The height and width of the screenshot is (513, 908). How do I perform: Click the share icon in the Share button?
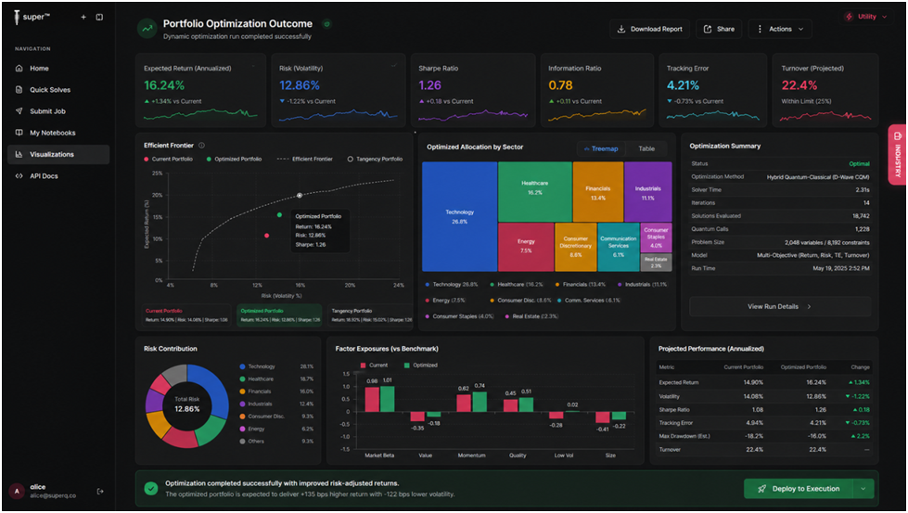coord(708,29)
